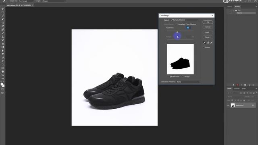The image size is (258, 145).
Task: Switch to the Paths tab
Action: coord(244,89)
